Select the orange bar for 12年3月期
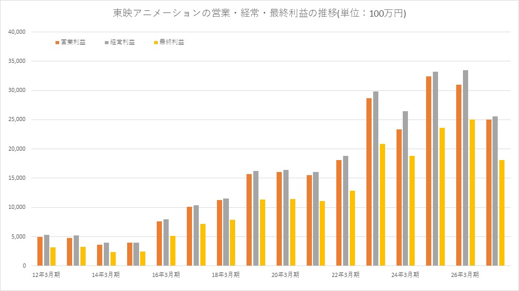Screen dimensions: 519x291 pyautogui.click(x=40, y=251)
